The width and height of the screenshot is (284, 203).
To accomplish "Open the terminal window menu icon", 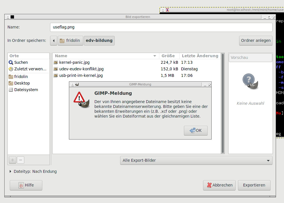I will tap(163, 10).
